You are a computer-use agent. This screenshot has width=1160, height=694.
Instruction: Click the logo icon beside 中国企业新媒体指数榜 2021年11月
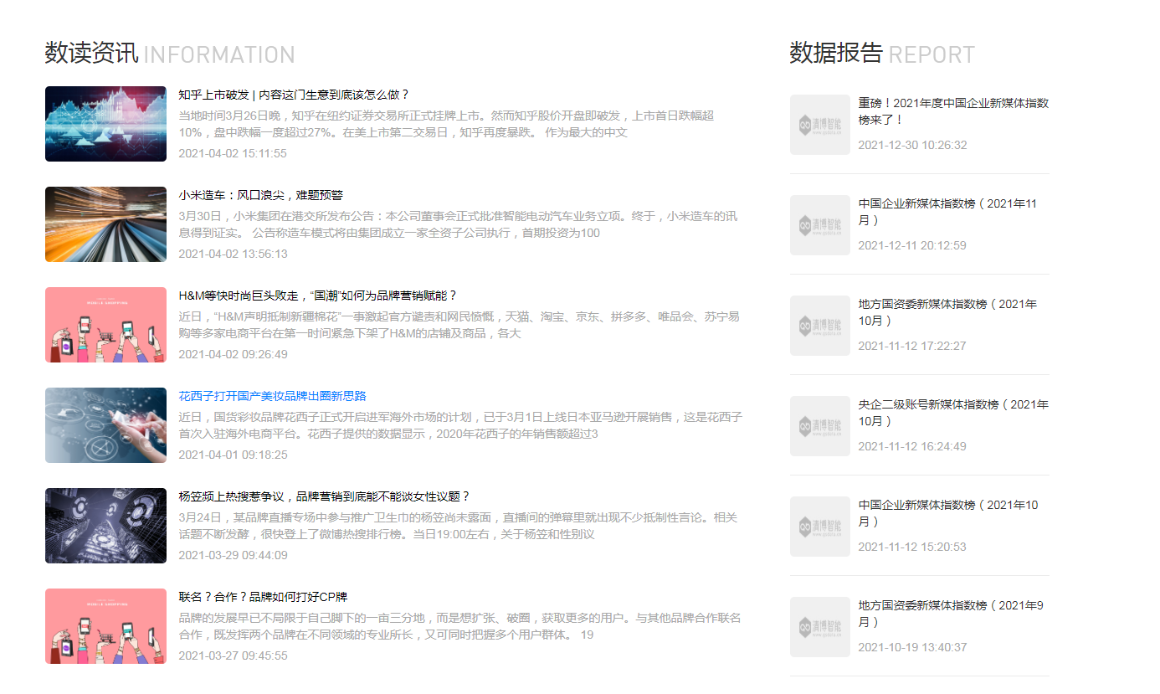819,225
